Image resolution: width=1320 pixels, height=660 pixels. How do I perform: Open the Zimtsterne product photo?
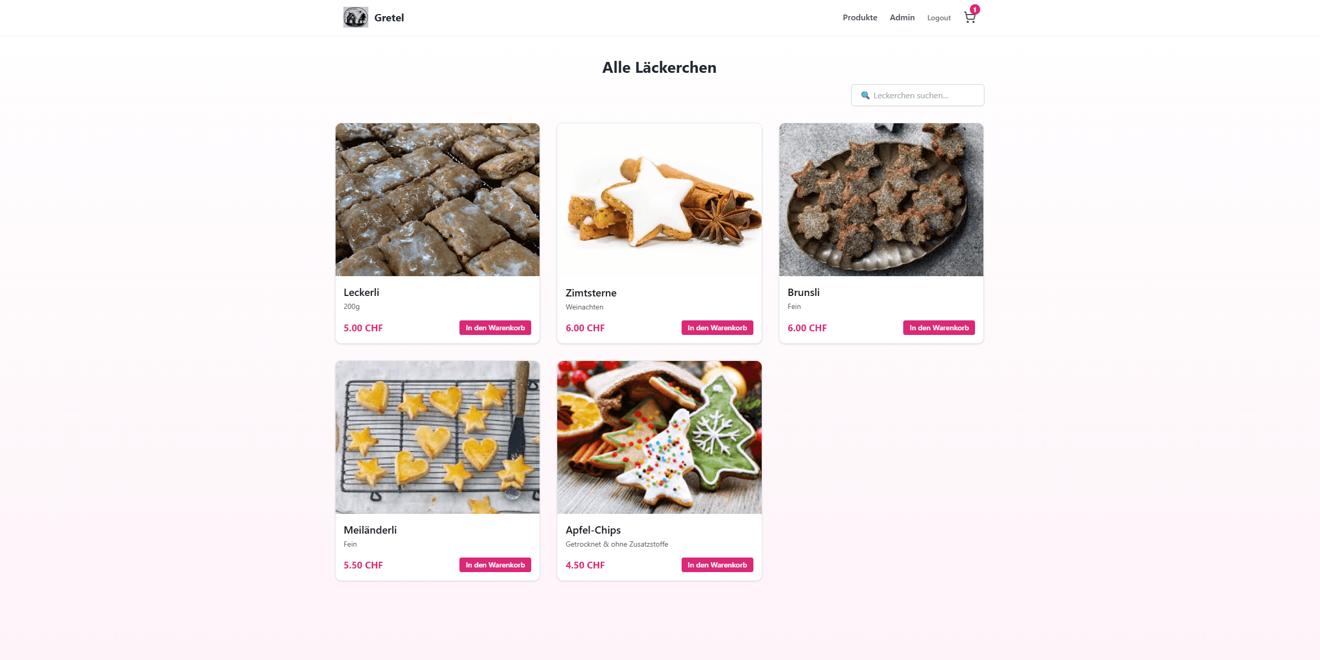[659, 200]
